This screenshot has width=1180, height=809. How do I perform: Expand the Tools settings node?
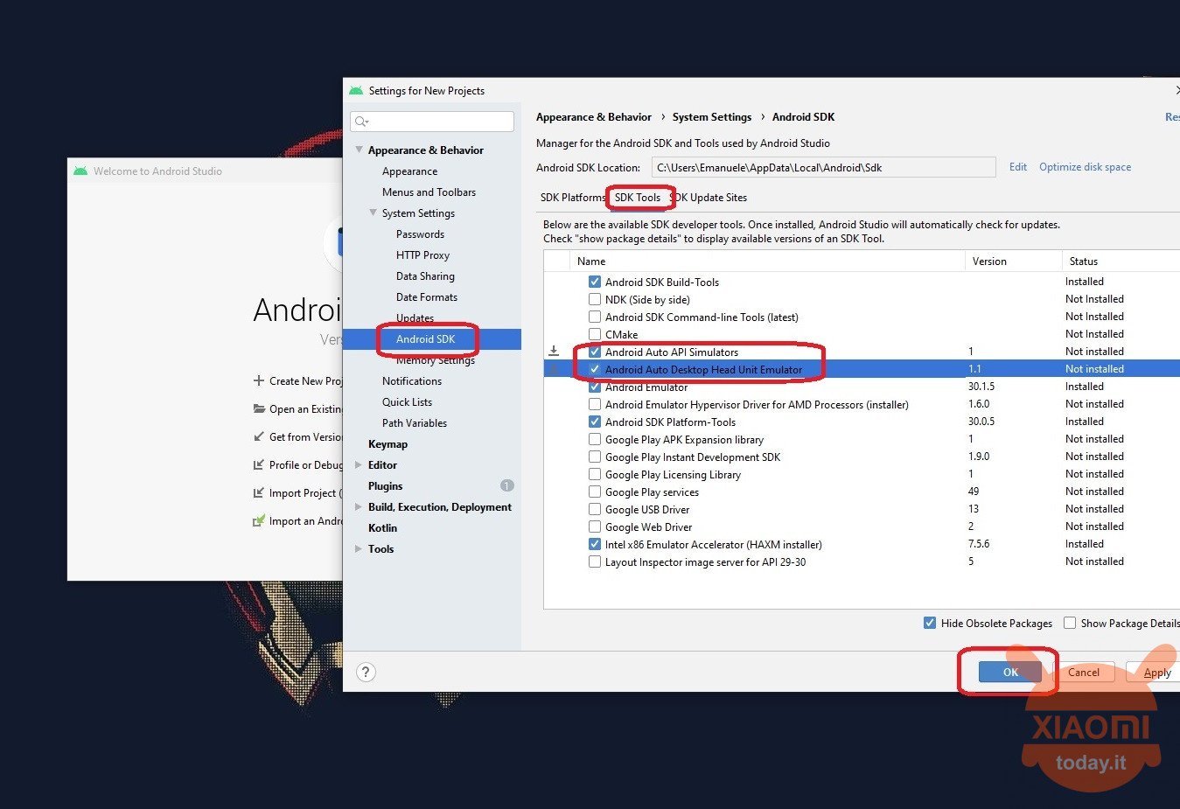pyautogui.click(x=359, y=548)
